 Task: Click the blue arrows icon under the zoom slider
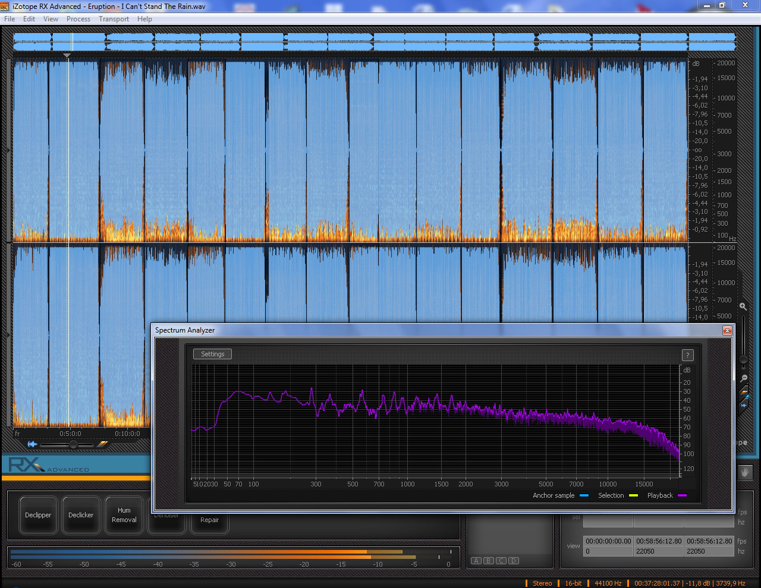click(744, 405)
